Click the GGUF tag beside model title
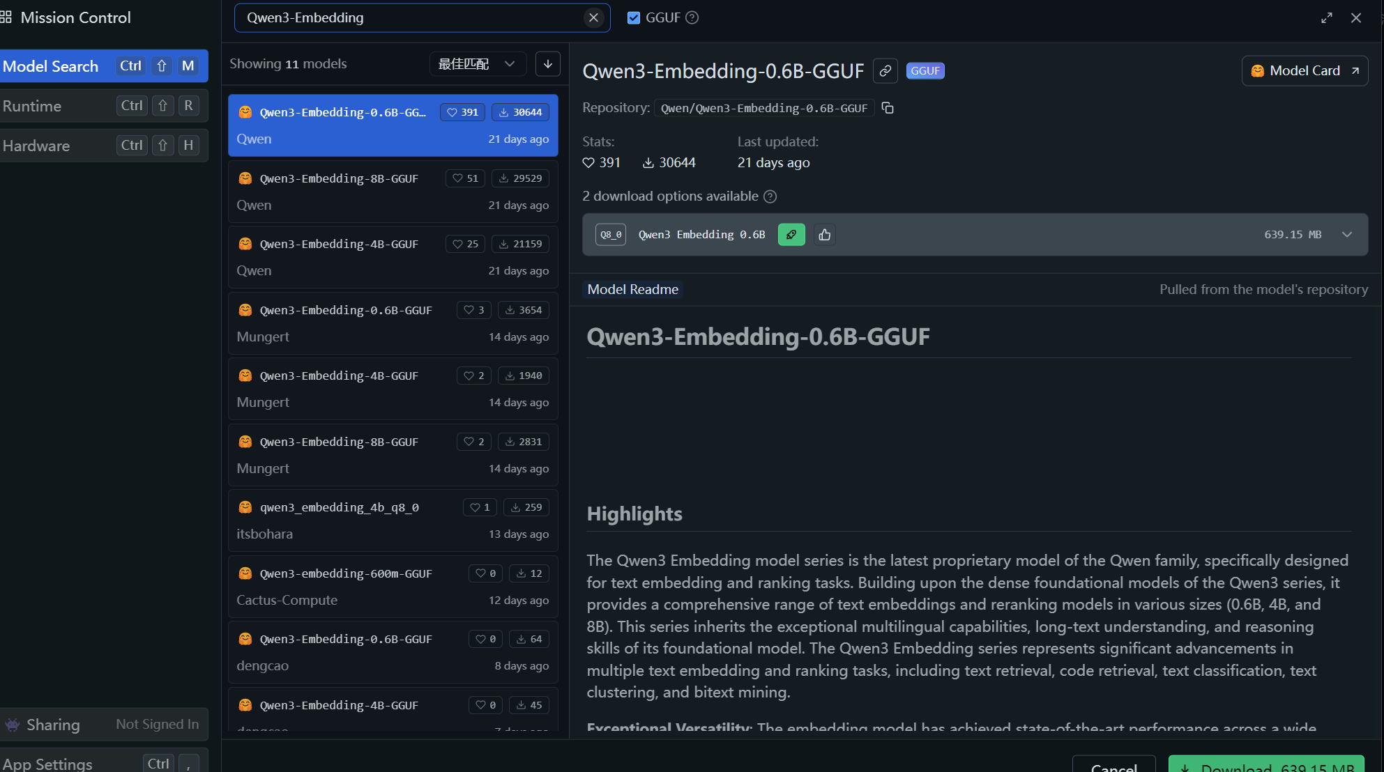Viewport: 1384px width, 772px height. click(x=925, y=71)
